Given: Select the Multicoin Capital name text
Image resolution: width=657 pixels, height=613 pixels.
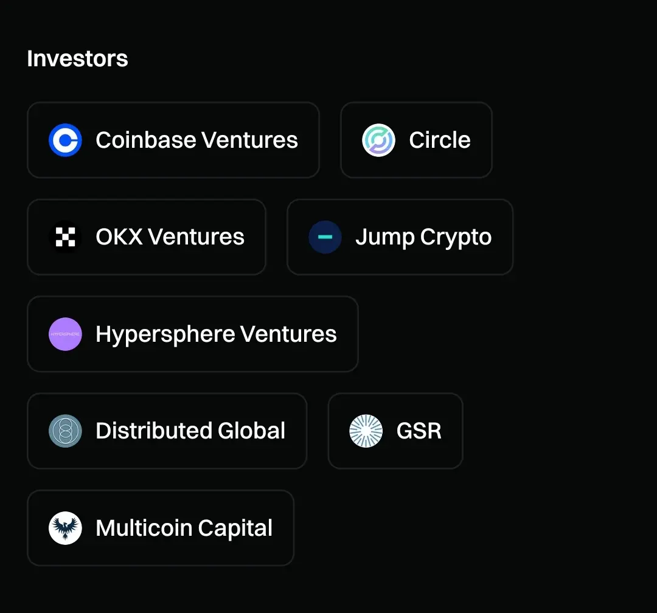Looking at the screenshot, I should point(184,528).
